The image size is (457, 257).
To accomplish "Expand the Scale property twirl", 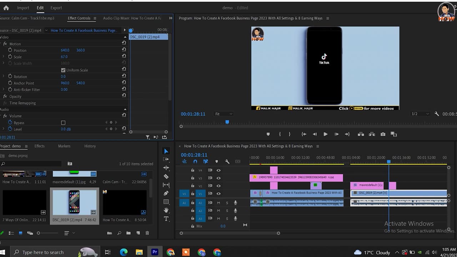I will click(x=4, y=57).
